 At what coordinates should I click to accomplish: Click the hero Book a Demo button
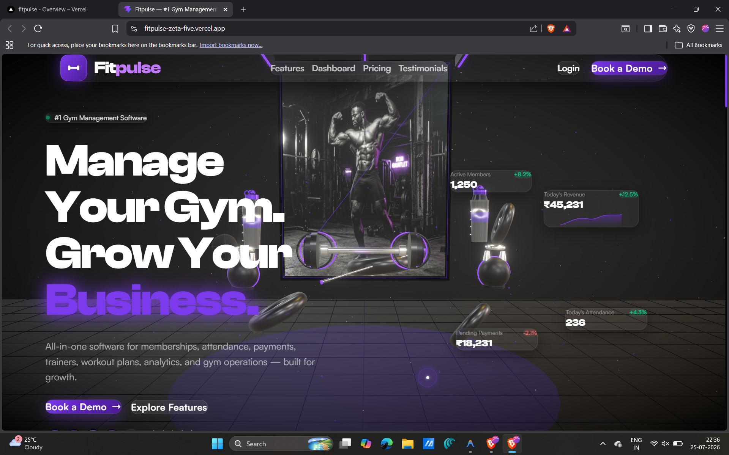(83, 407)
